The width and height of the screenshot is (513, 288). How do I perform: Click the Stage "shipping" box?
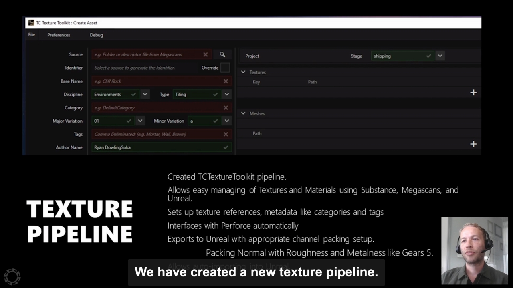402,56
